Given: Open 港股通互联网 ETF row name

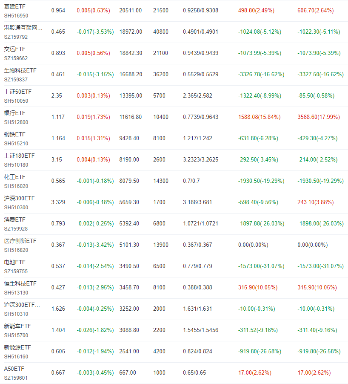Looking at the screenshot, I should pos(23,28).
